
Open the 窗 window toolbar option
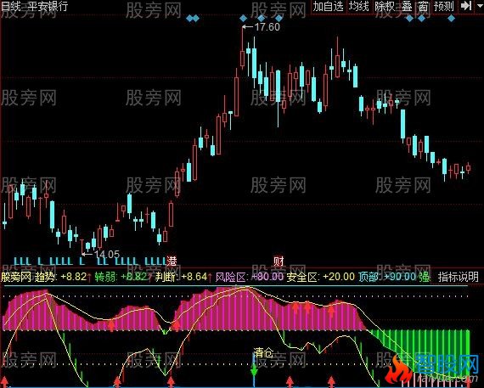point(423,7)
